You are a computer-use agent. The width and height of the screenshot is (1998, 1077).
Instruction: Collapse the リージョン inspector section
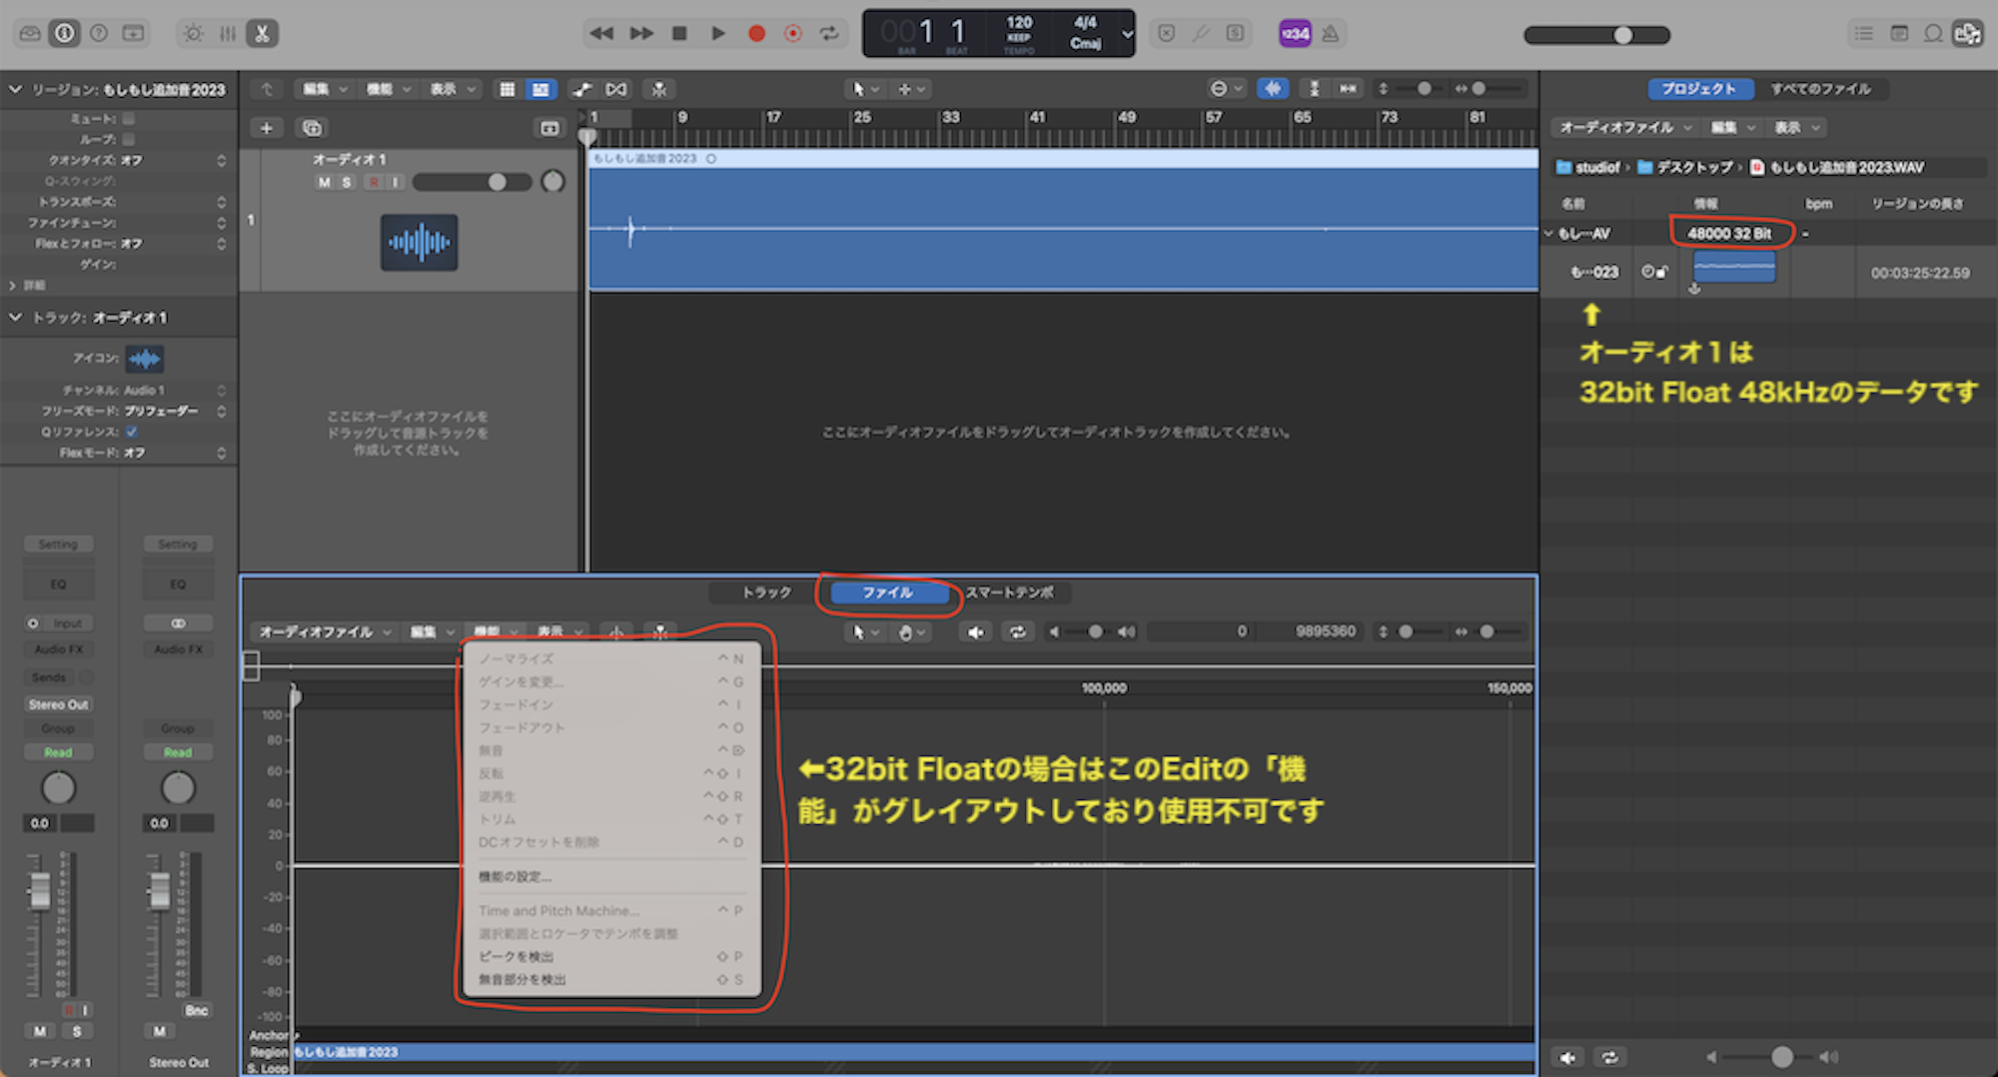(x=15, y=90)
